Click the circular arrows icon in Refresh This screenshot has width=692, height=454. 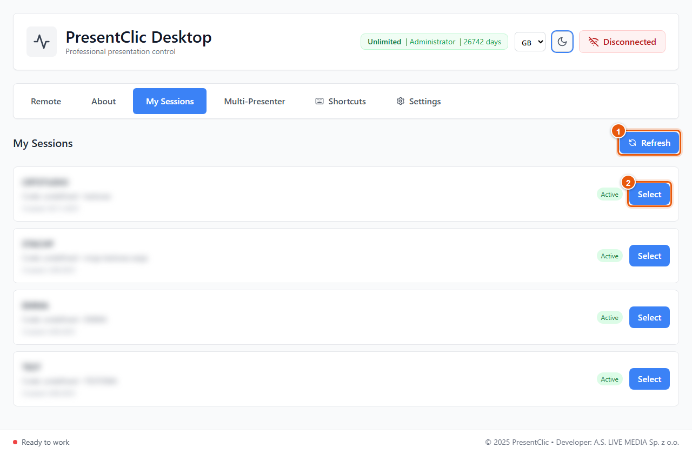633,143
